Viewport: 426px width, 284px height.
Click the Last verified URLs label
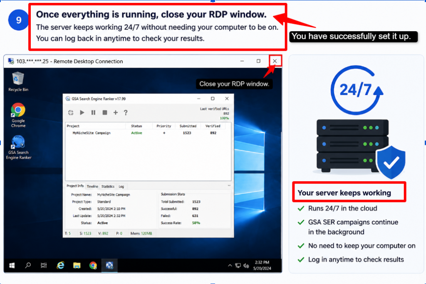click(x=214, y=109)
